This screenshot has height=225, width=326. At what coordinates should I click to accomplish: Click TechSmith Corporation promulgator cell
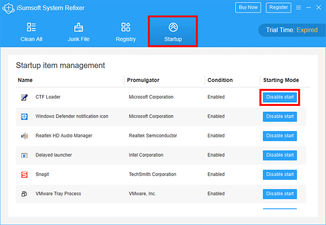point(153,174)
